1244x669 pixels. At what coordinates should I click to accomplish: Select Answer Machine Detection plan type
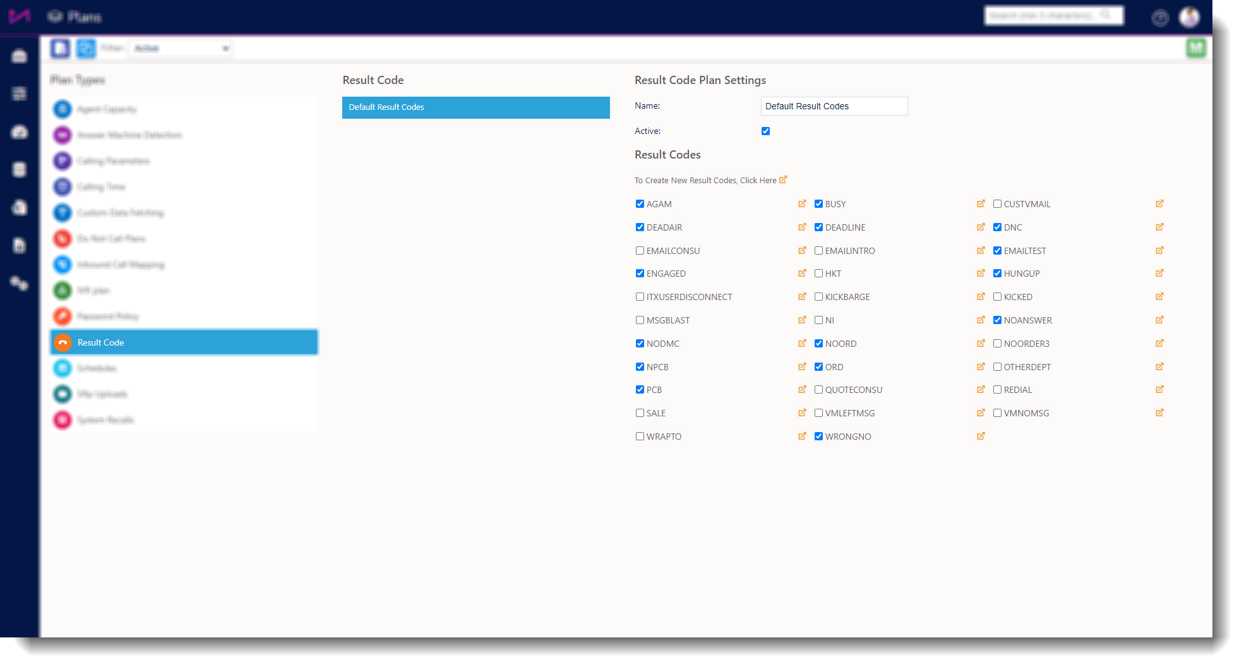[x=184, y=135]
